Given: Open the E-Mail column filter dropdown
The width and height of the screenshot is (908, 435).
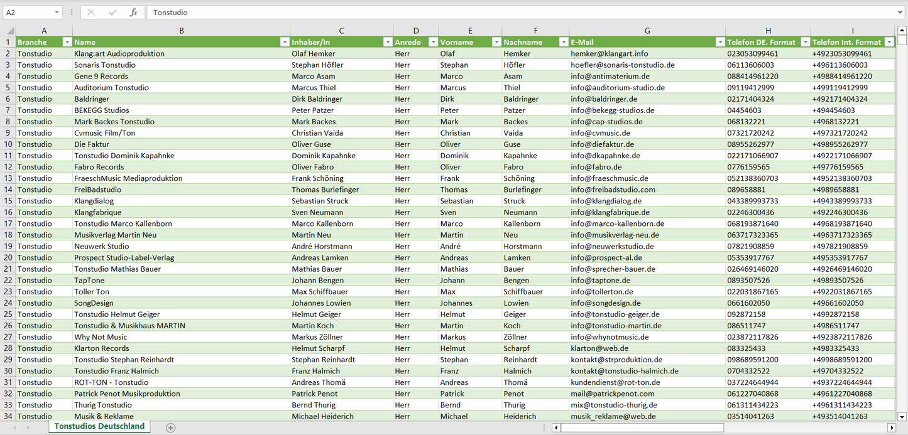Looking at the screenshot, I should pyautogui.click(x=719, y=42).
